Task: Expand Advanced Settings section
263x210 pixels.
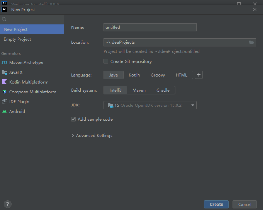Action: [73, 136]
